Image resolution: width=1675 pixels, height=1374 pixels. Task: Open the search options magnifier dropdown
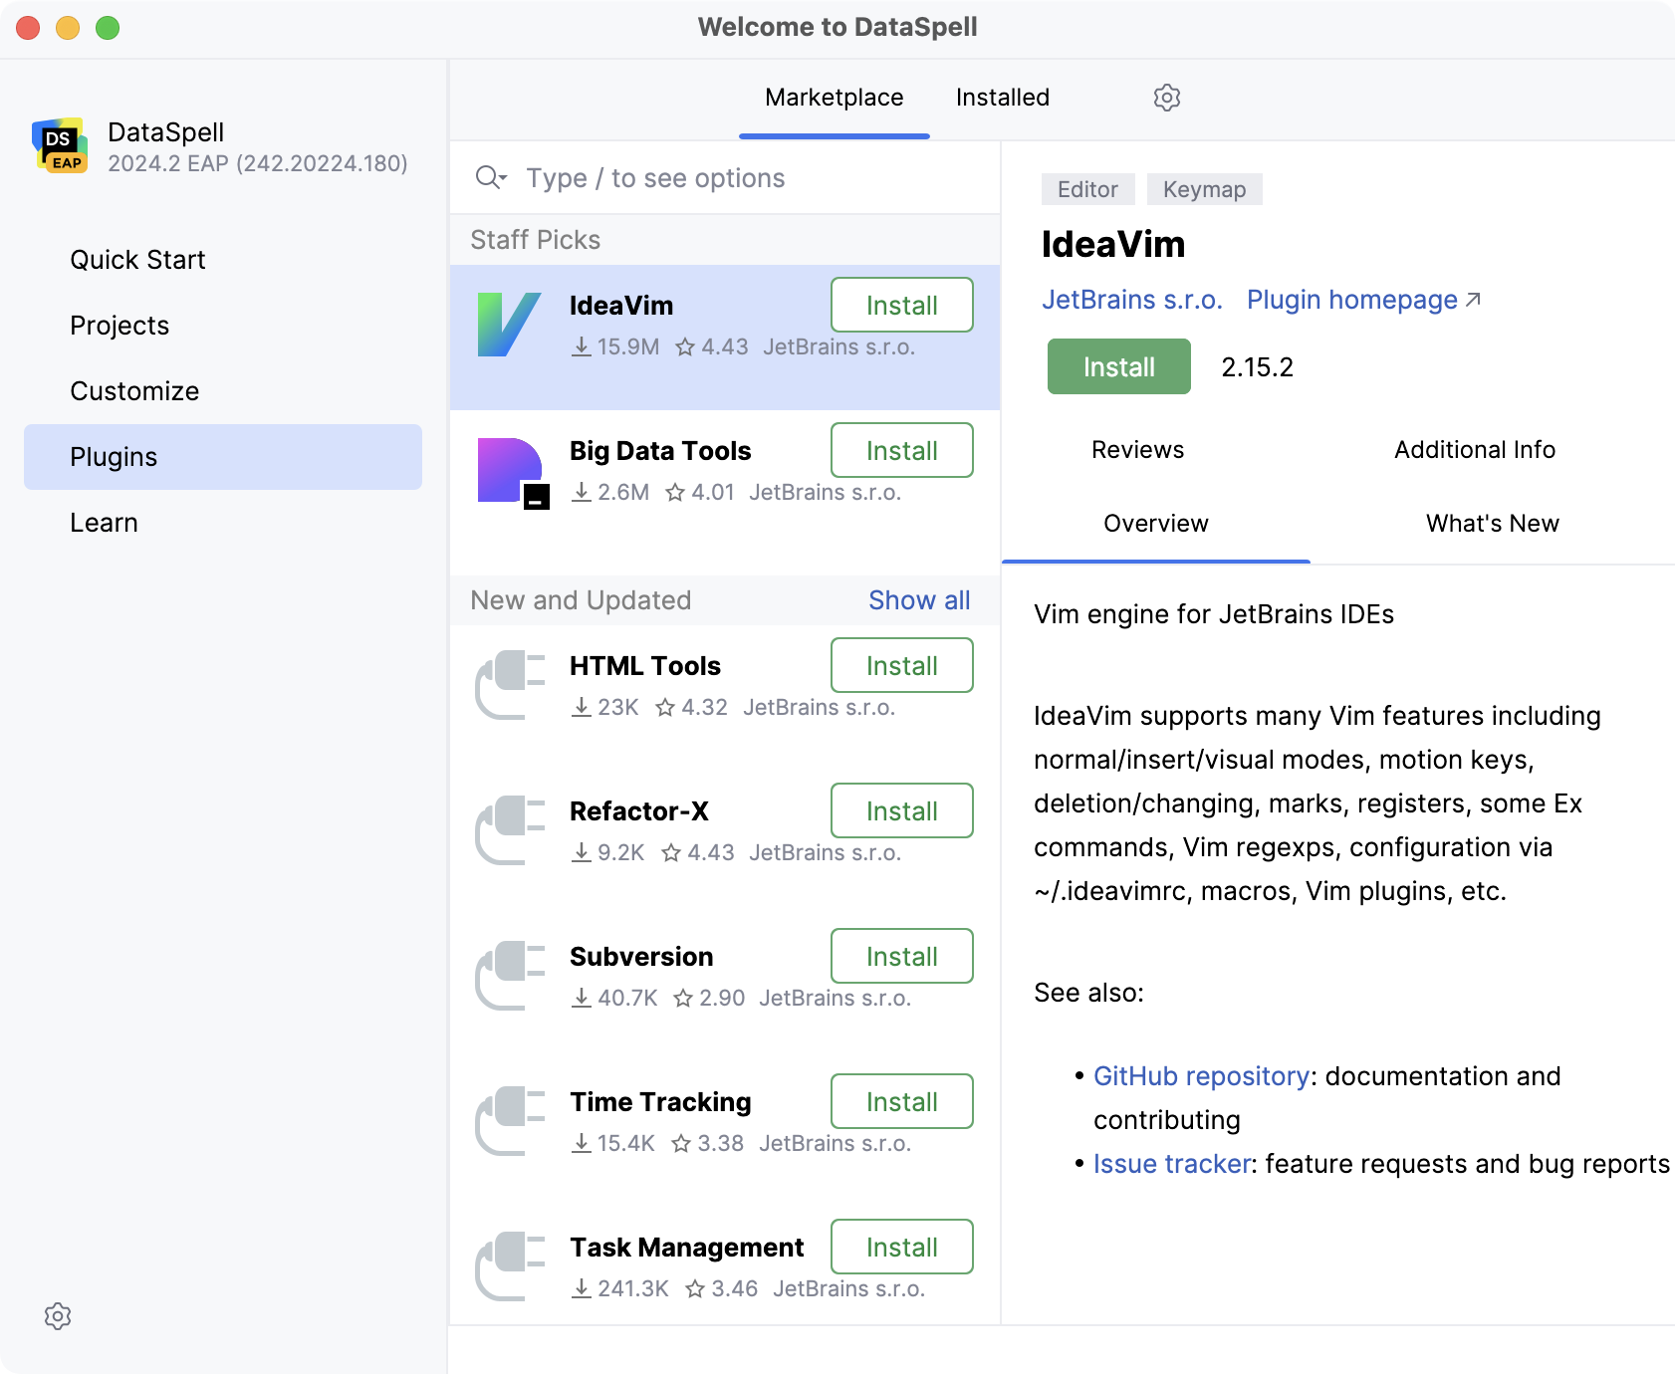491,178
